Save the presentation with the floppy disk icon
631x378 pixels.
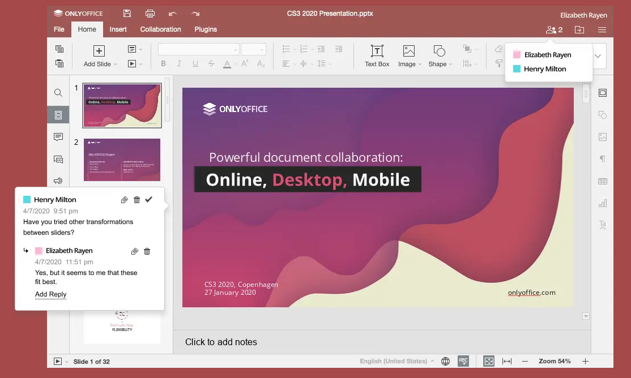click(x=127, y=13)
